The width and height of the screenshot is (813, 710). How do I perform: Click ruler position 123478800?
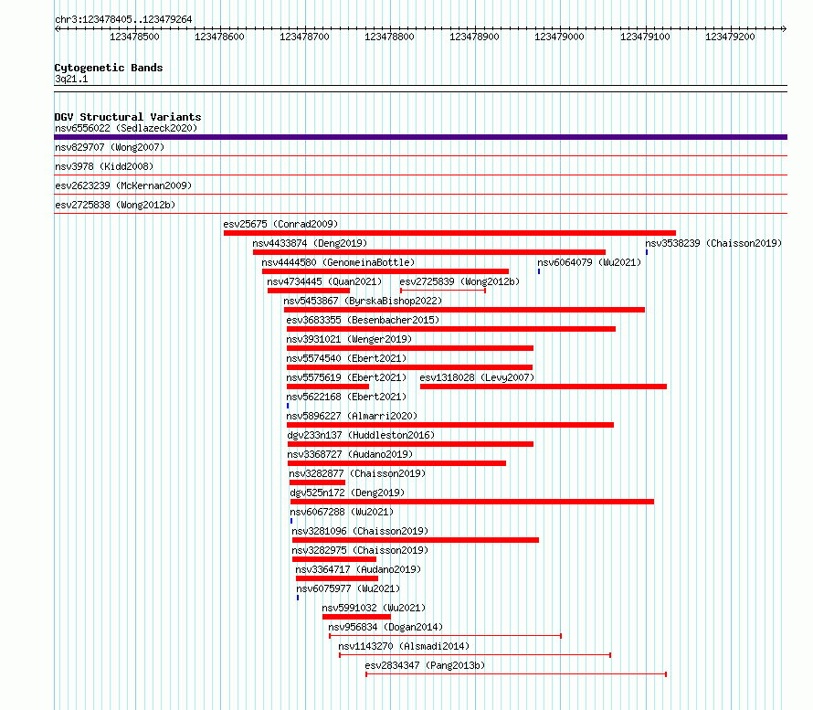[389, 37]
